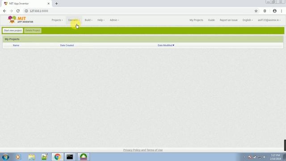
Task: Open the chart application taskbar icon
Action: [x=45, y=157]
